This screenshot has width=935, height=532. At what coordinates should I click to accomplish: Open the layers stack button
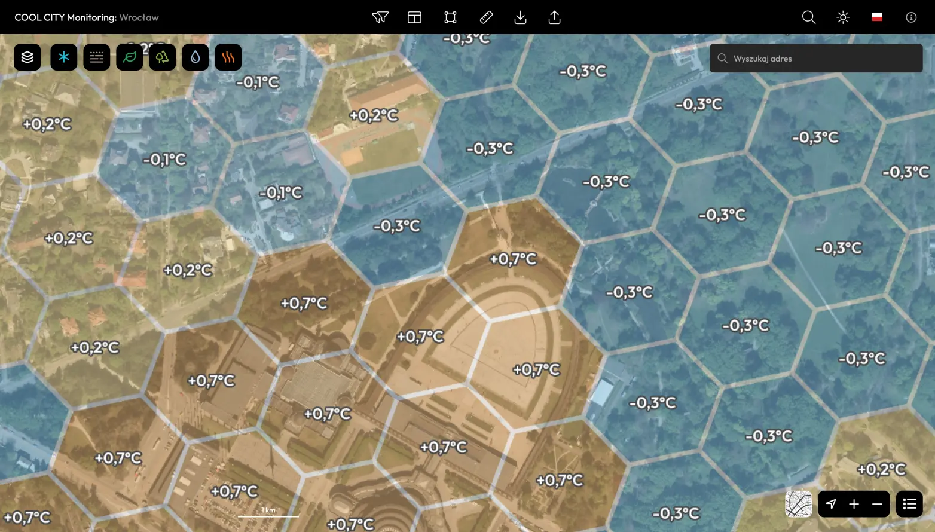[27, 57]
